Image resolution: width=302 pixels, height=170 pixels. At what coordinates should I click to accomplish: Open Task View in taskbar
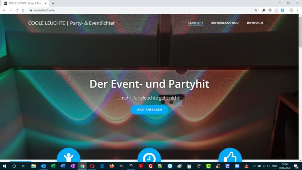[x=24, y=166]
